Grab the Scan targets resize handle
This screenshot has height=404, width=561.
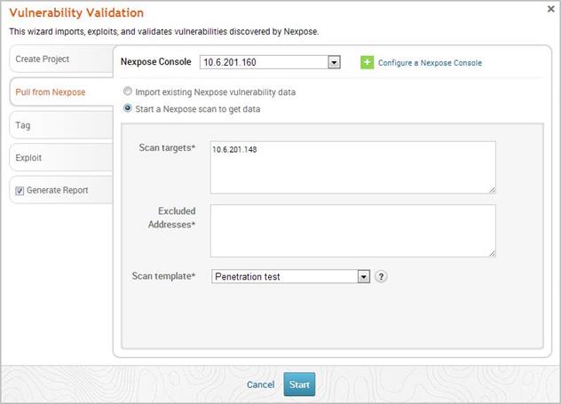point(493,190)
